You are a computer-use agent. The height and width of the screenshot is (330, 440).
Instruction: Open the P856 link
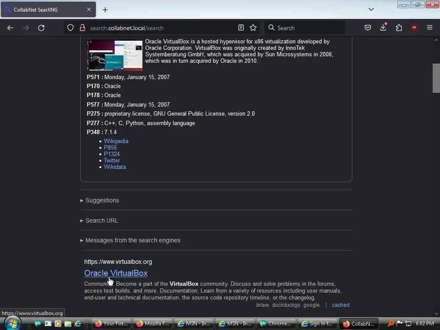click(110, 148)
